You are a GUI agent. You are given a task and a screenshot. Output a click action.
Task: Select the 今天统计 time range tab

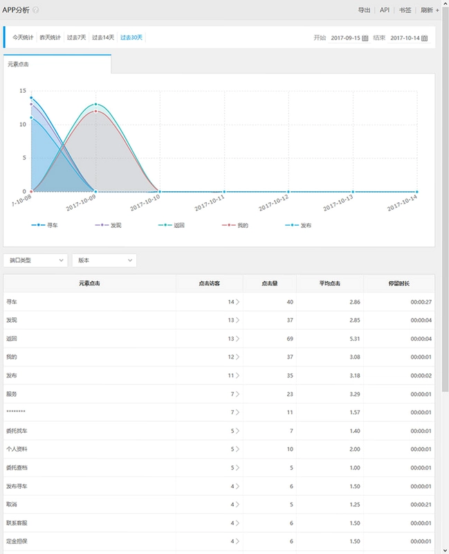click(x=23, y=37)
